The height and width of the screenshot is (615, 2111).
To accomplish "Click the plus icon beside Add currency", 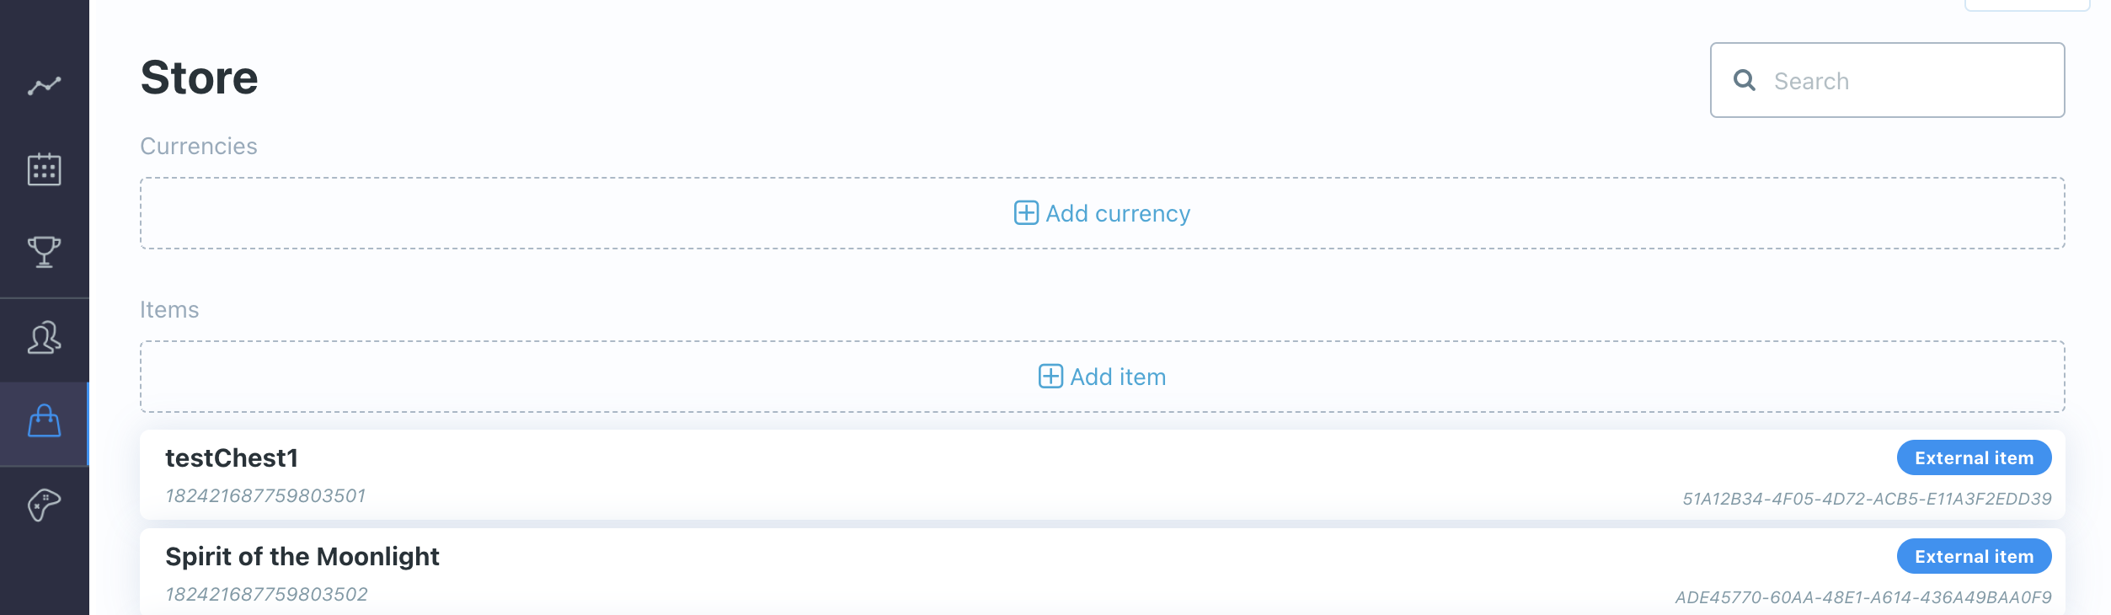I will (1025, 213).
